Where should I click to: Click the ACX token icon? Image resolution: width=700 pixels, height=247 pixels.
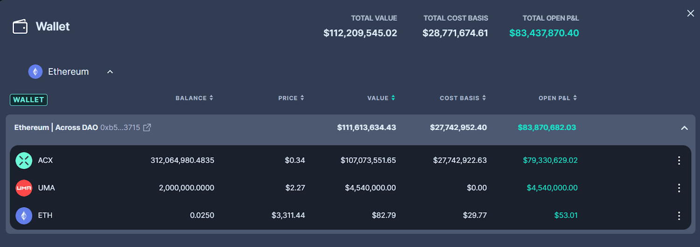pos(24,160)
